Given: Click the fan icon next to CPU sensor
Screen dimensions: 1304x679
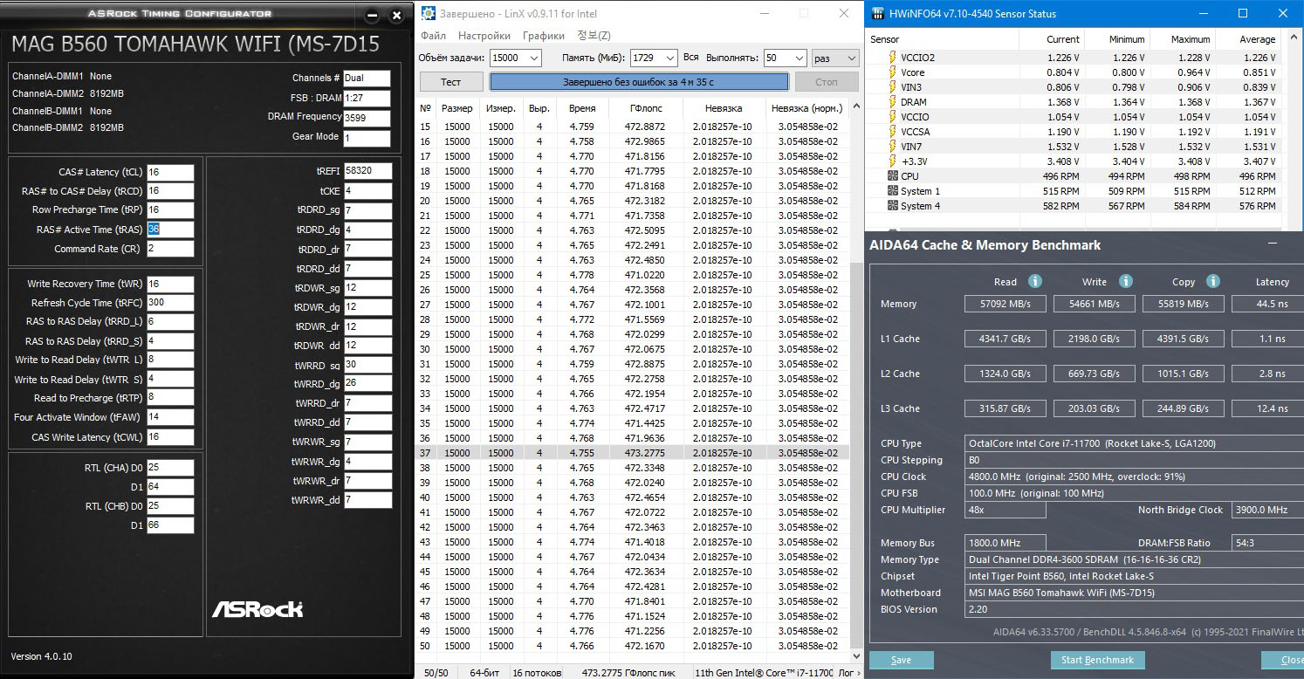Looking at the screenshot, I should coord(892,176).
